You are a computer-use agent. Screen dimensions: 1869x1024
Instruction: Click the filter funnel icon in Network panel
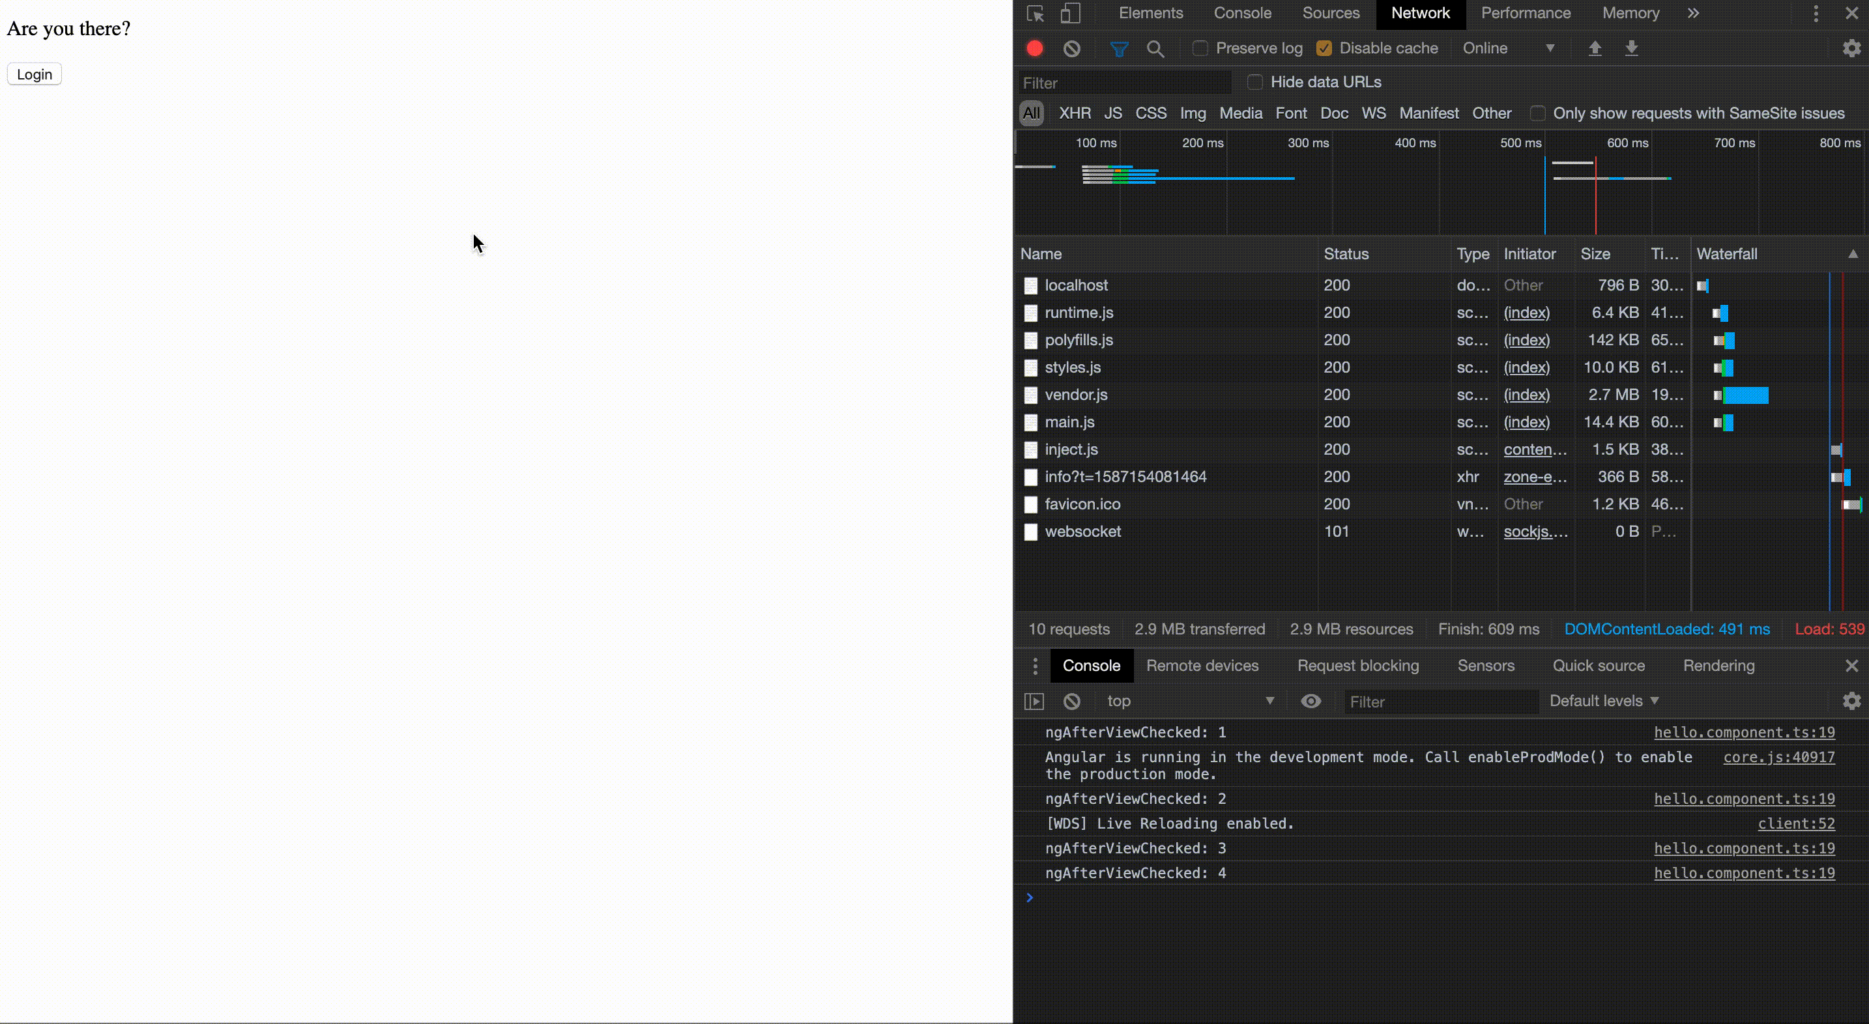coord(1119,48)
